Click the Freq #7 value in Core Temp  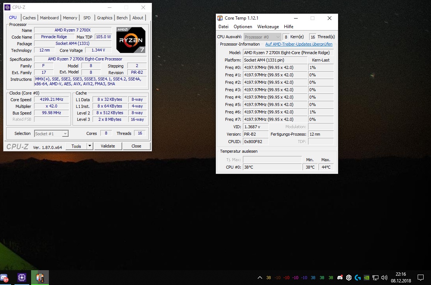point(275,119)
